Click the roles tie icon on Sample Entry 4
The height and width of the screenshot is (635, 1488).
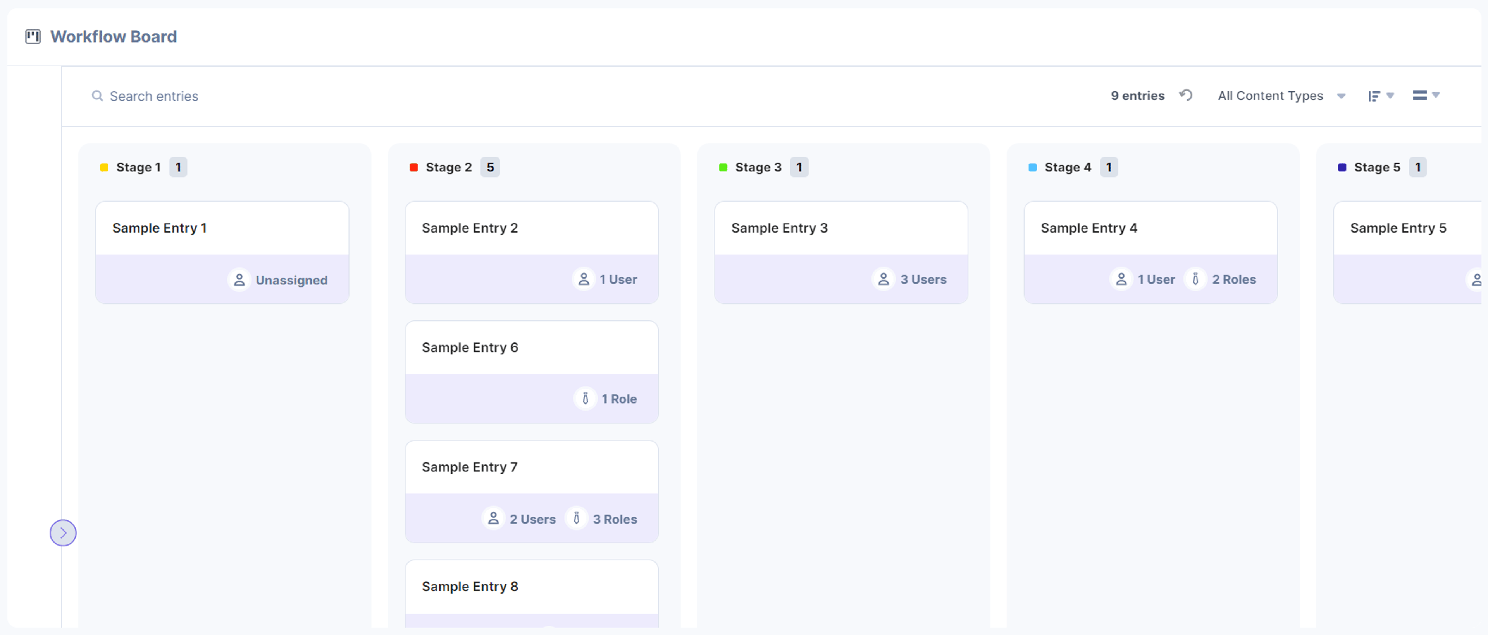click(1195, 279)
